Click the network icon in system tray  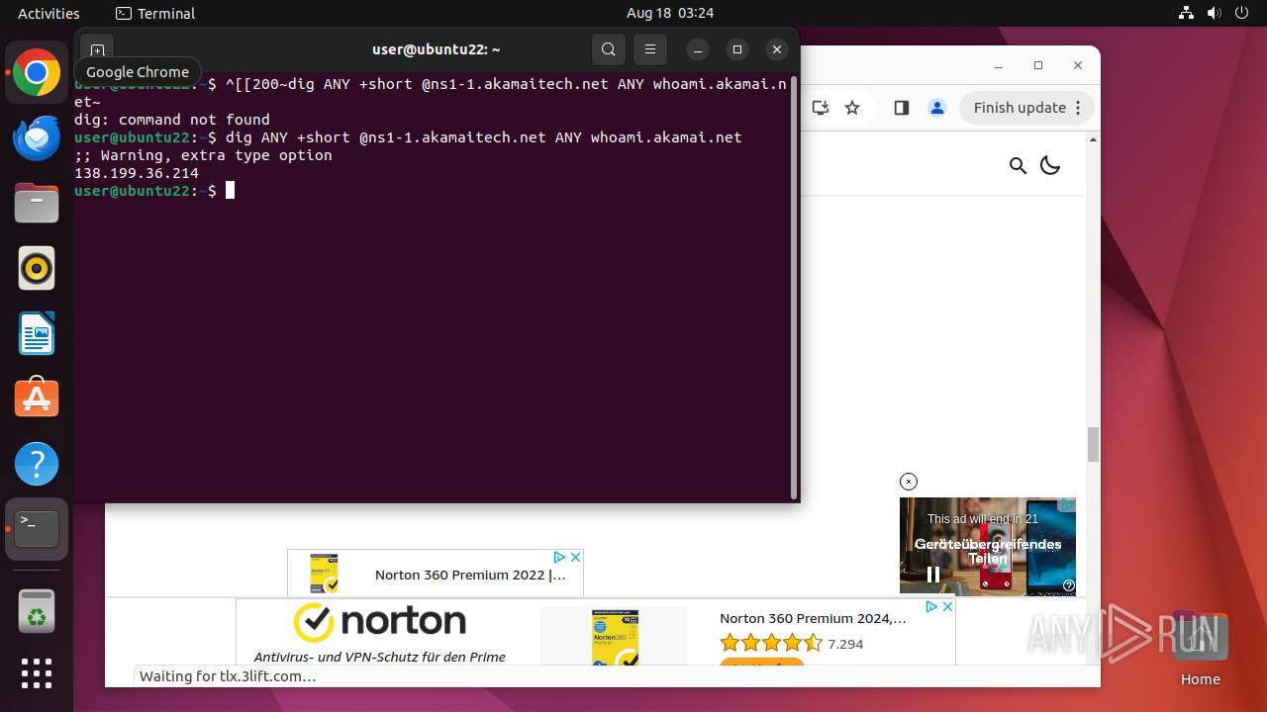coord(1187,13)
